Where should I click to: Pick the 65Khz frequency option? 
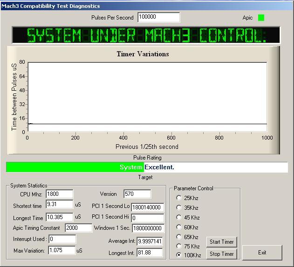click(x=179, y=237)
